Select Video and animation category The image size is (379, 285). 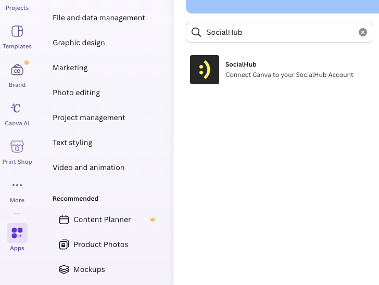pos(89,167)
